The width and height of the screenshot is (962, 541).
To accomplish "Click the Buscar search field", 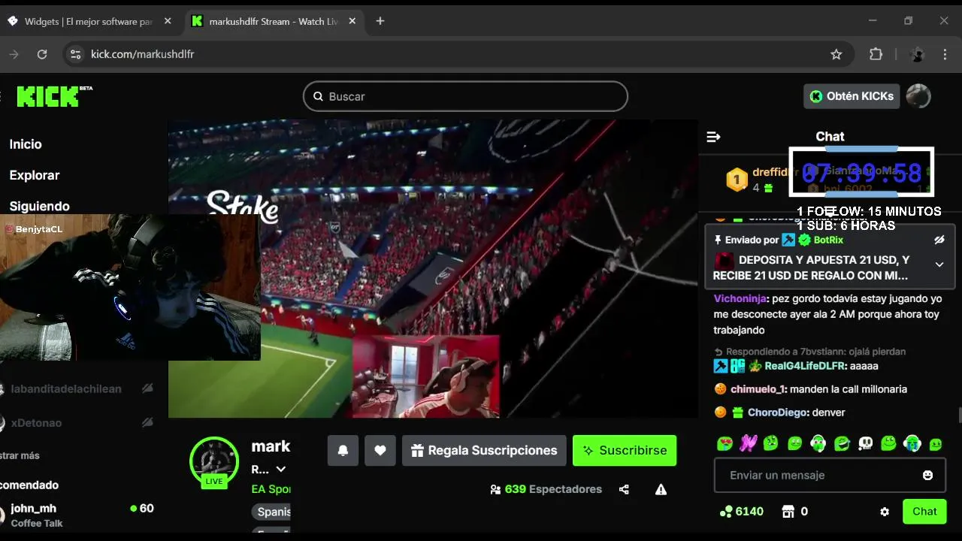I will coord(465,96).
